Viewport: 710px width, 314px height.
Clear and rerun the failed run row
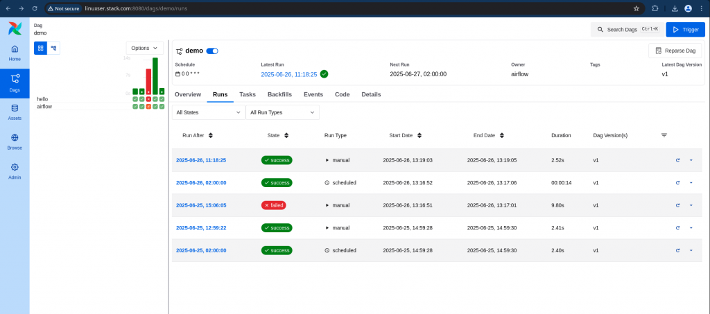pos(677,205)
